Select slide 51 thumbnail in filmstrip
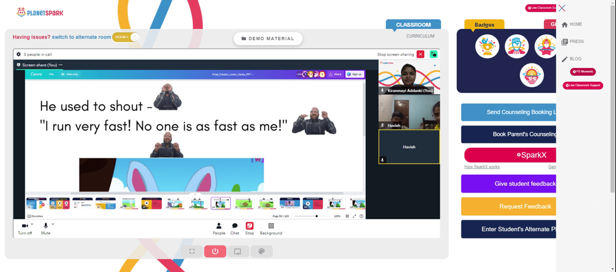The height and width of the screenshot is (272, 616). (x=243, y=203)
